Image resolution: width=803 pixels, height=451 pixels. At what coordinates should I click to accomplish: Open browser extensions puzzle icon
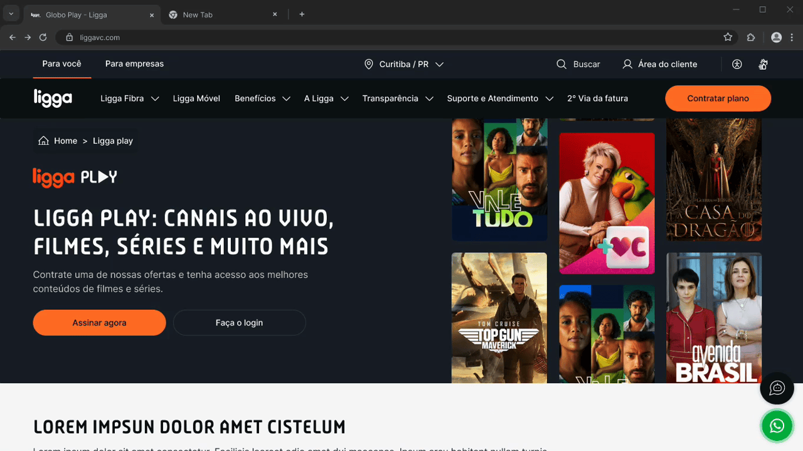[x=751, y=38]
